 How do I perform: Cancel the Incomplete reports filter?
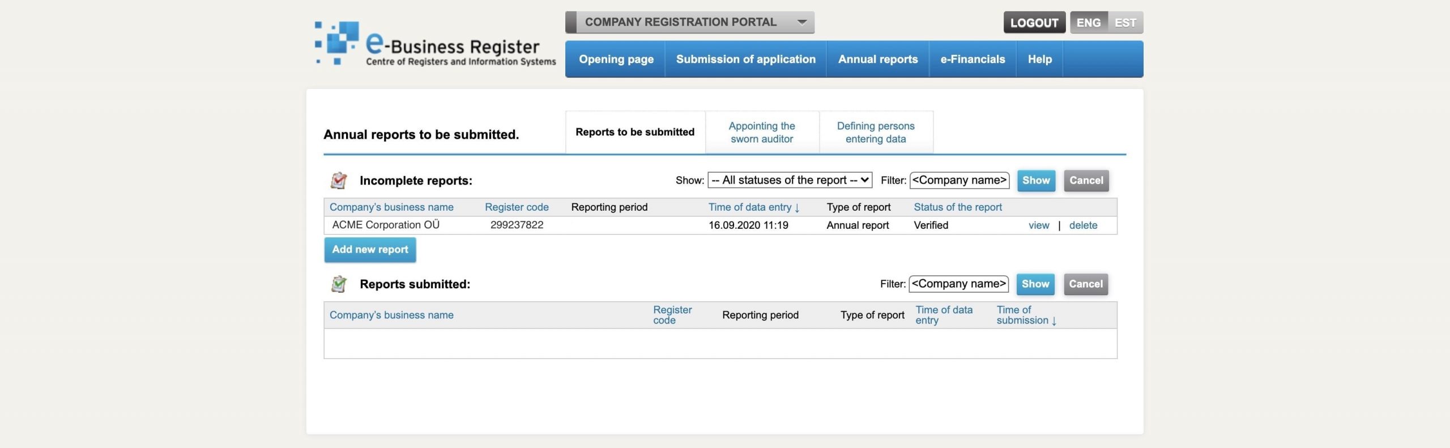click(1086, 180)
